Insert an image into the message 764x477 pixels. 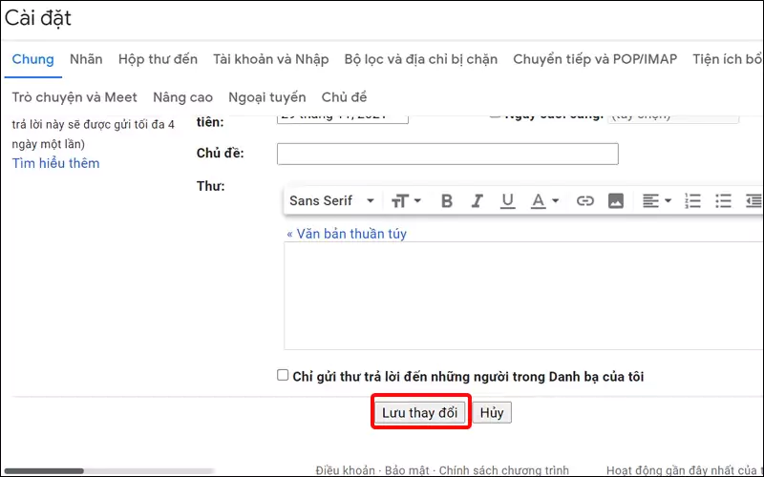[x=615, y=200]
